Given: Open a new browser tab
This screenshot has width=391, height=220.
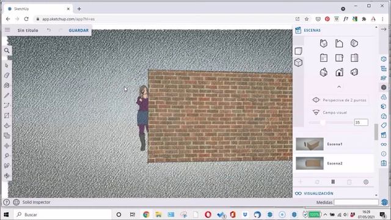Looking at the screenshot, I should 79,9.
